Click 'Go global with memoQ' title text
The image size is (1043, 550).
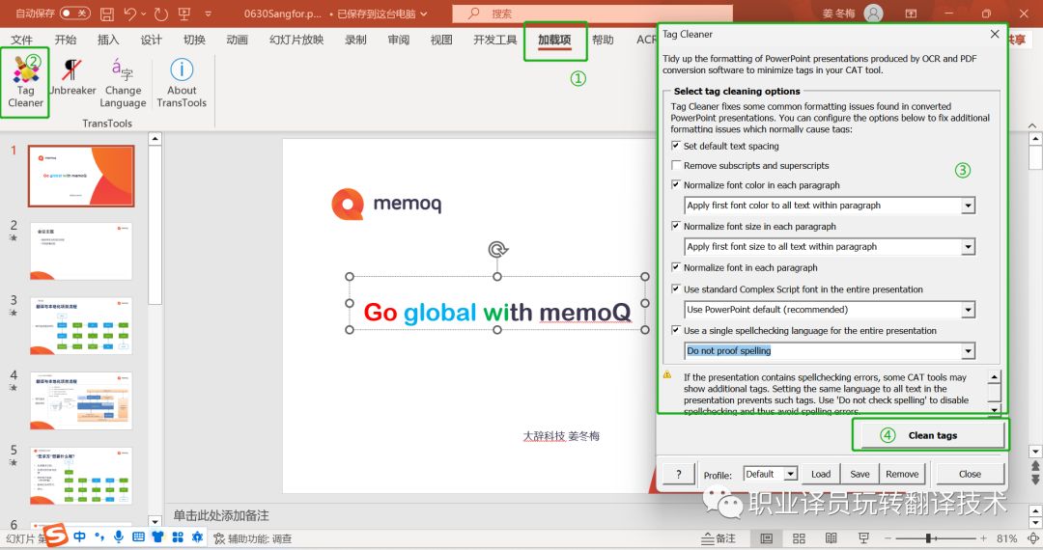497,313
